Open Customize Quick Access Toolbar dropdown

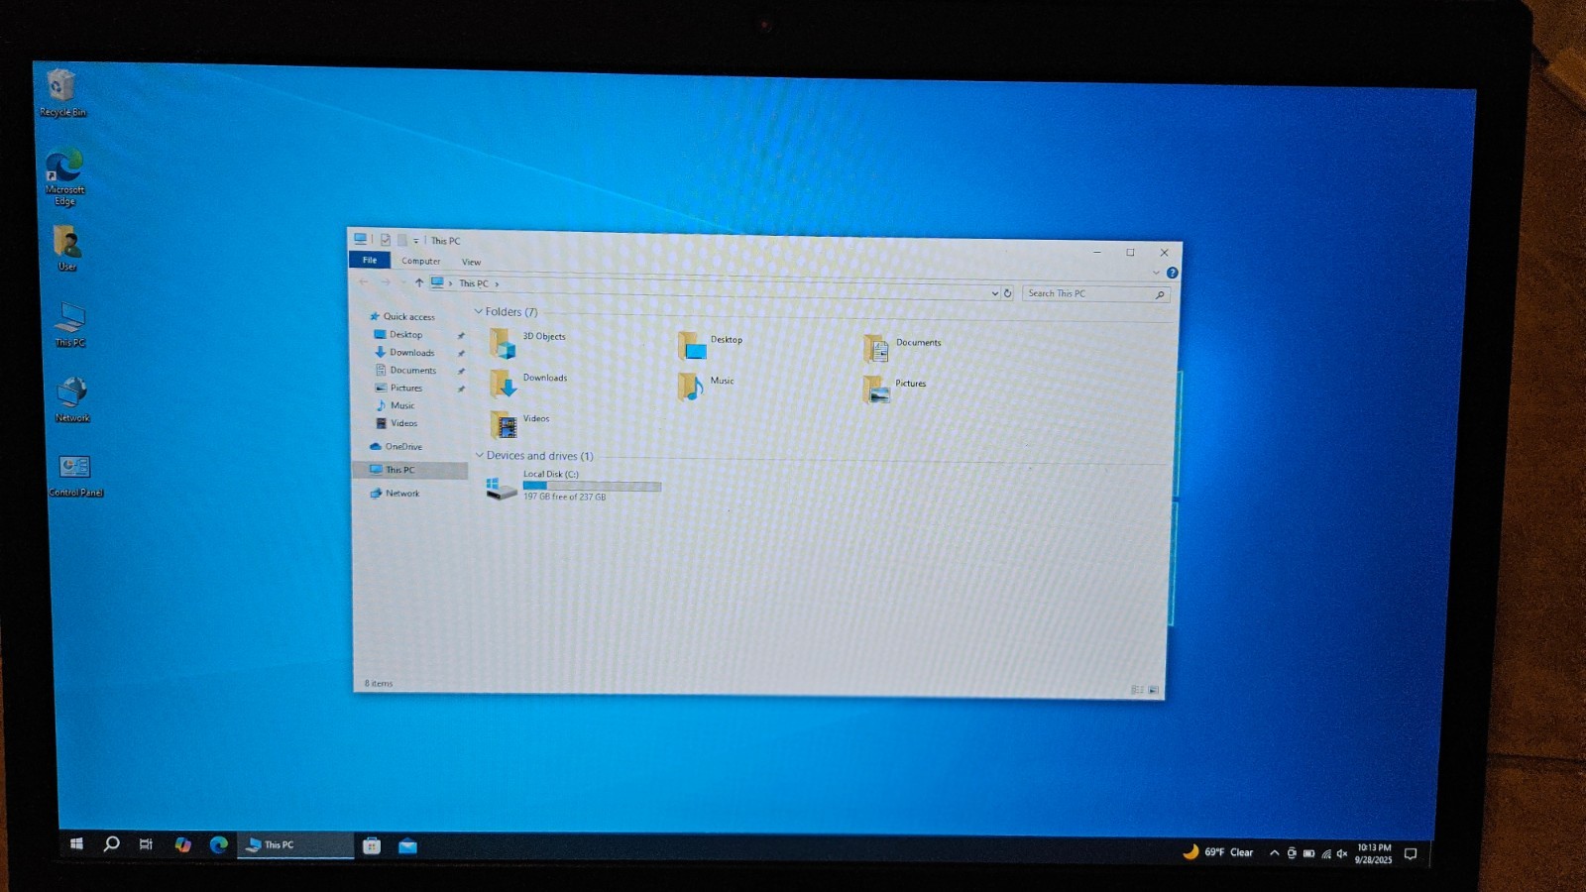pyautogui.click(x=416, y=241)
